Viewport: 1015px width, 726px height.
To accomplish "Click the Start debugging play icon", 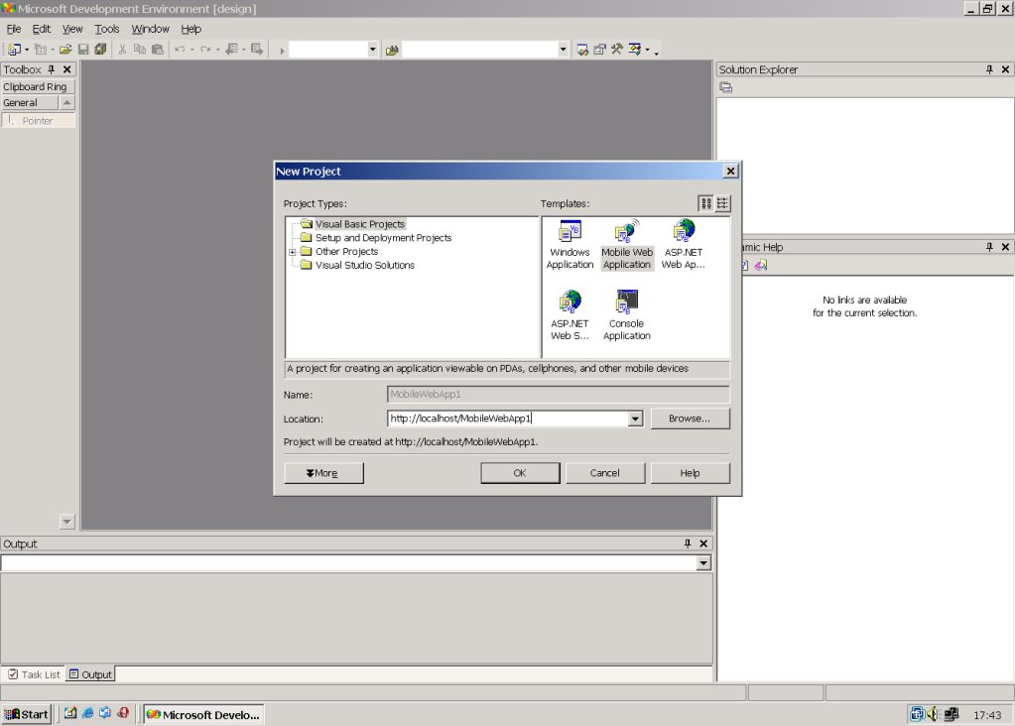I will (282, 50).
